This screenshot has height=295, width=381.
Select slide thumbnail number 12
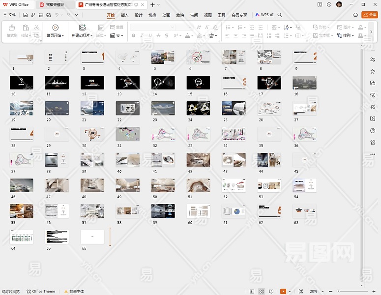[x=92, y=83]
